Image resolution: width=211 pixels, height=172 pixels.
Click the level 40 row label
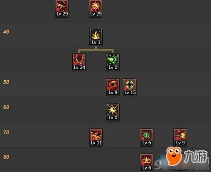pyautogui.click(x=6, y=32)
